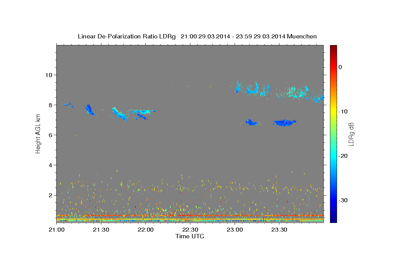
Task: Click the 21:00 time tick label
Action: 56,230
